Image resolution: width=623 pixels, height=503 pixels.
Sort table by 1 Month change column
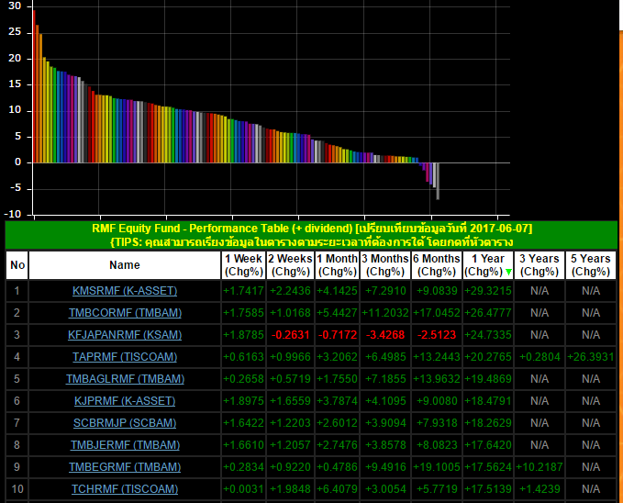click(x=337, y=265)
